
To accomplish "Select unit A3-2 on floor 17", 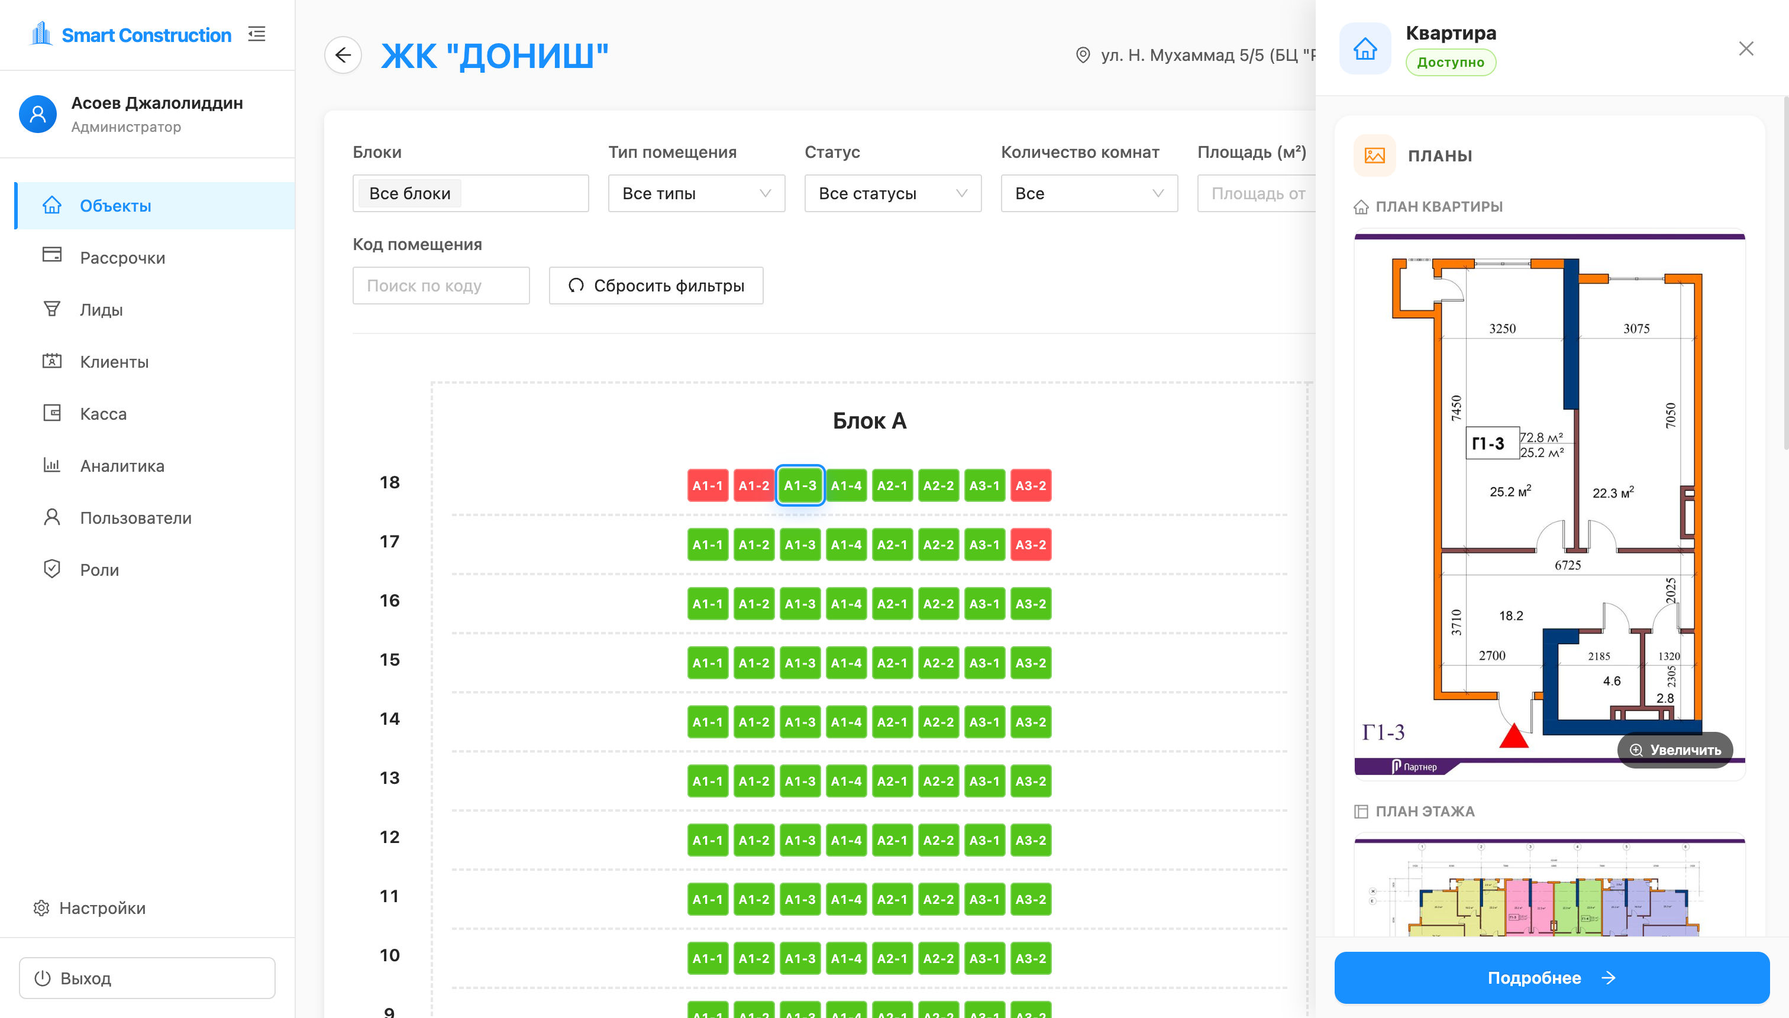I will 1031,544.
